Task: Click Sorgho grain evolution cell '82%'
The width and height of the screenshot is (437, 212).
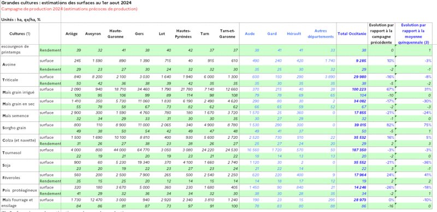Action: (391, 126)
